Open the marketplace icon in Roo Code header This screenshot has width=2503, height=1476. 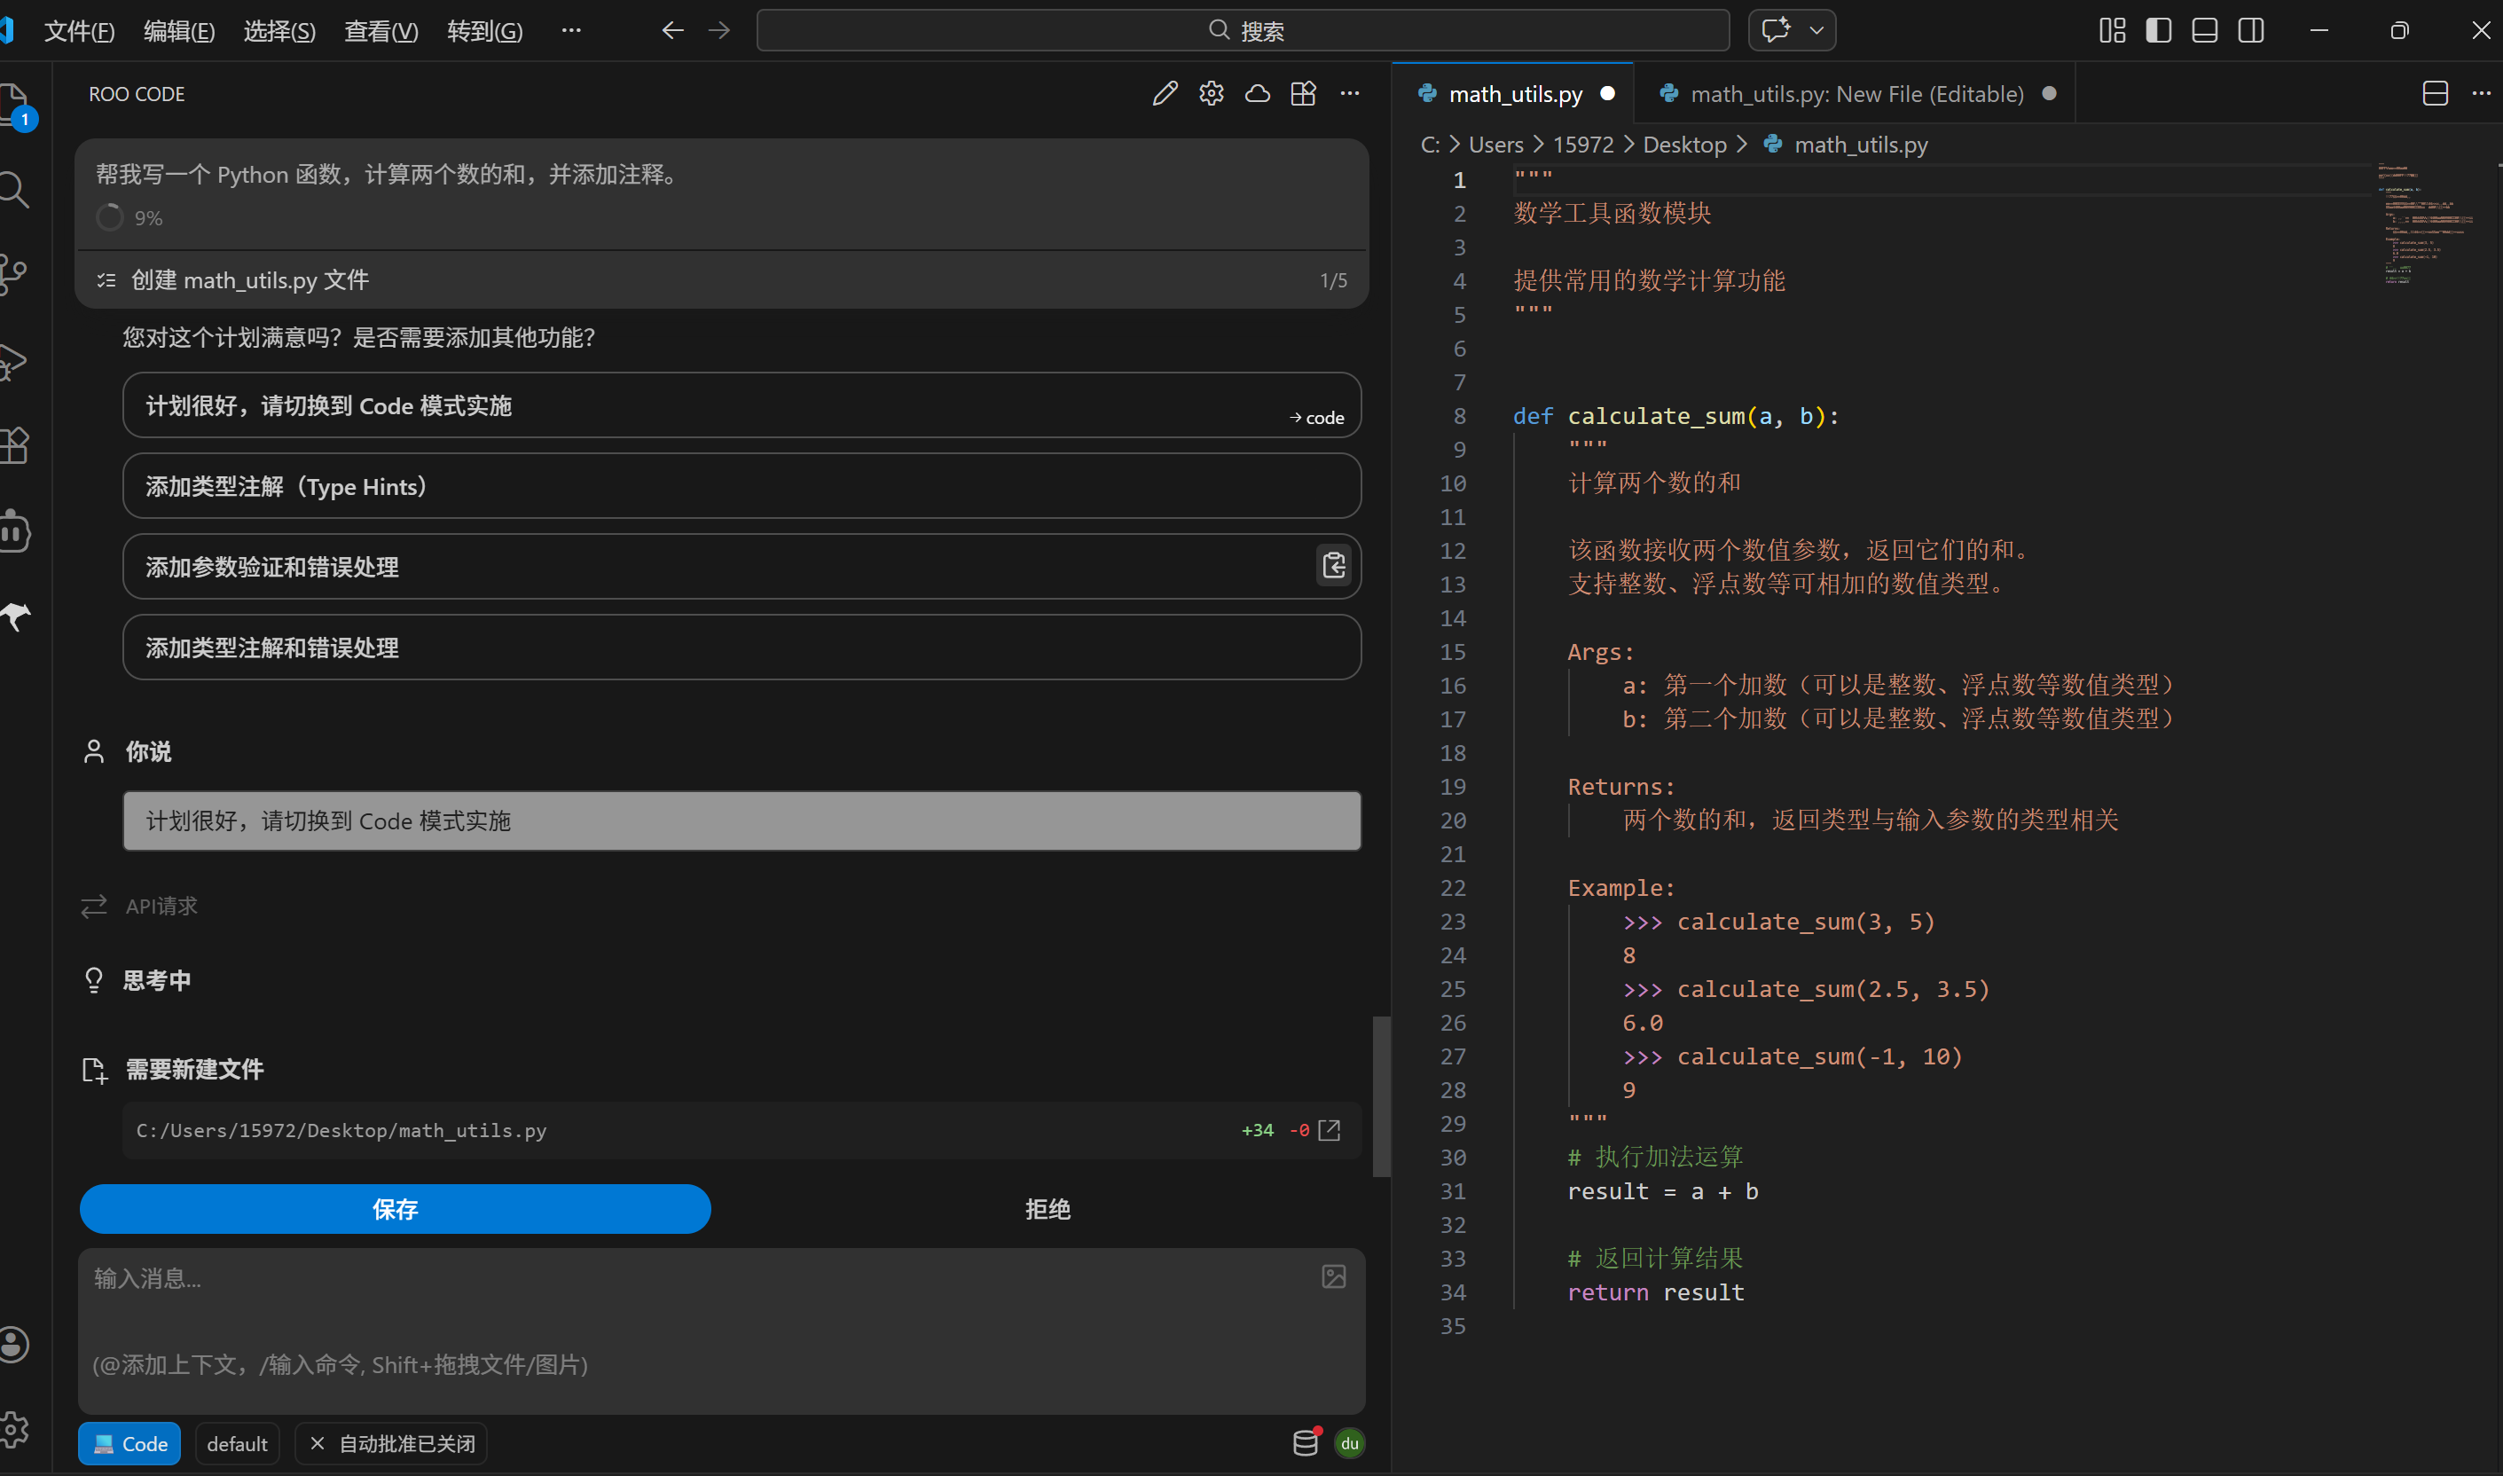coord(1303,93)
